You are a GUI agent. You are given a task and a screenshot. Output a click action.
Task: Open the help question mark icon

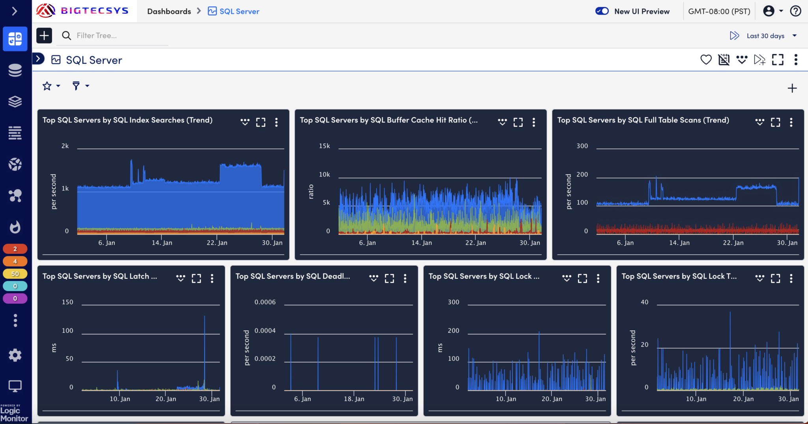click(x=795, y=11)
